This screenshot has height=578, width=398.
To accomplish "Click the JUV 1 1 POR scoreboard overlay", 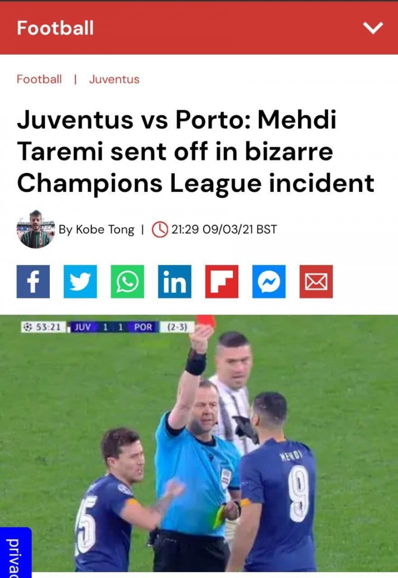I will coord(107,327).
